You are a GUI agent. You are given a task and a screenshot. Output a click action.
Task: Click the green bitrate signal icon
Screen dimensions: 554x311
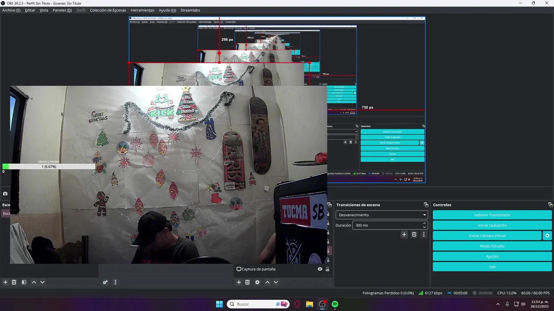421,293
